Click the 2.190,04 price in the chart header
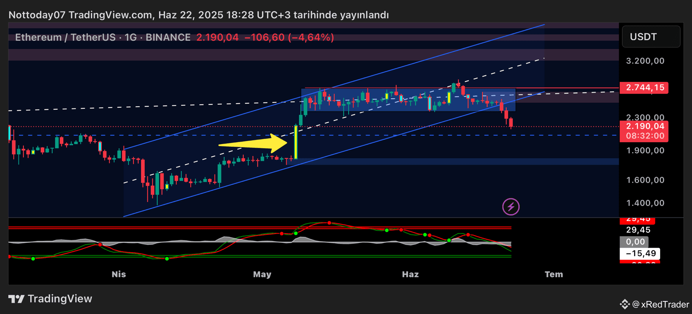The width and height of the screenshot is (692, 314). 218,37
